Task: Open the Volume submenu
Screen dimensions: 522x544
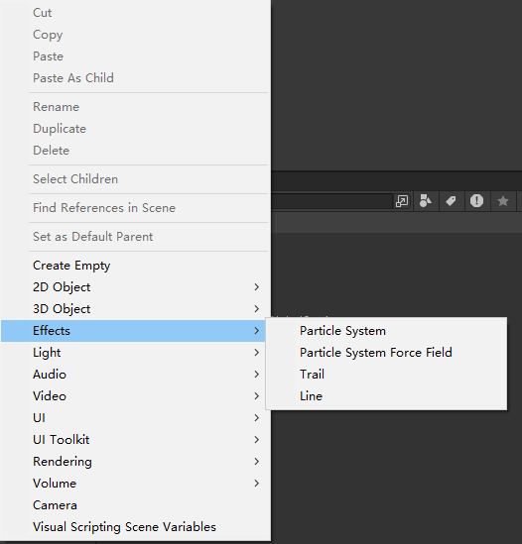Action: click(136, 484)
